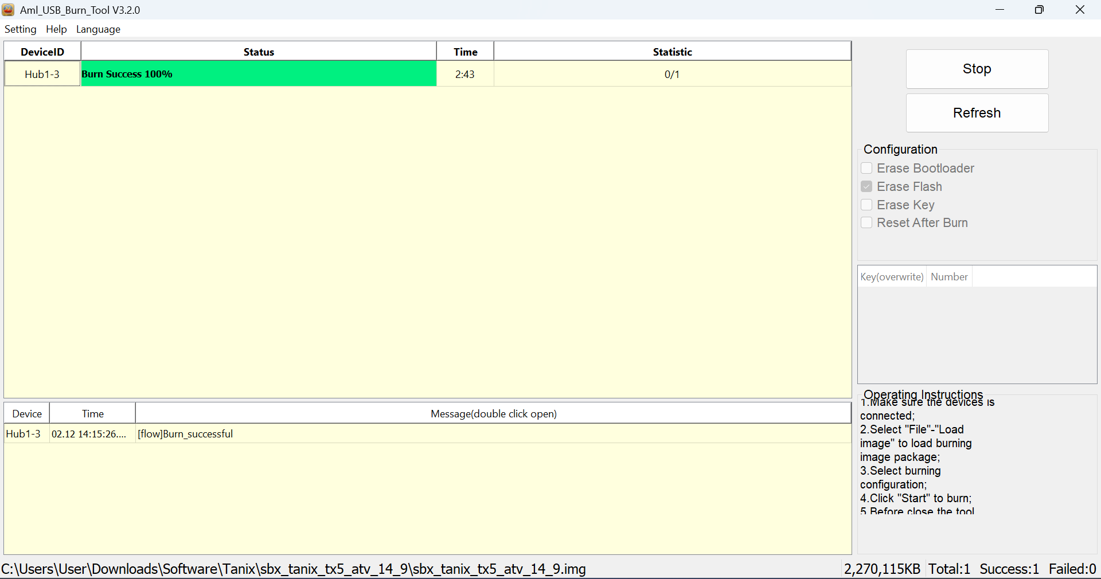Viewport: 1101px width, 579px height.
Task: Open the Language menu
Action: click(x=98, y=29)
